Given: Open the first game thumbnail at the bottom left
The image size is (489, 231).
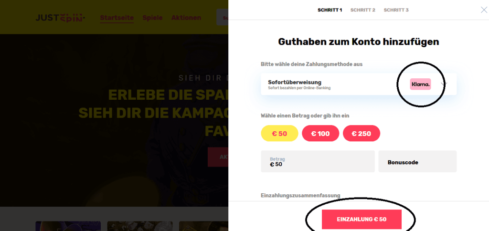Looking at the screenshot, I should (68, 226).
